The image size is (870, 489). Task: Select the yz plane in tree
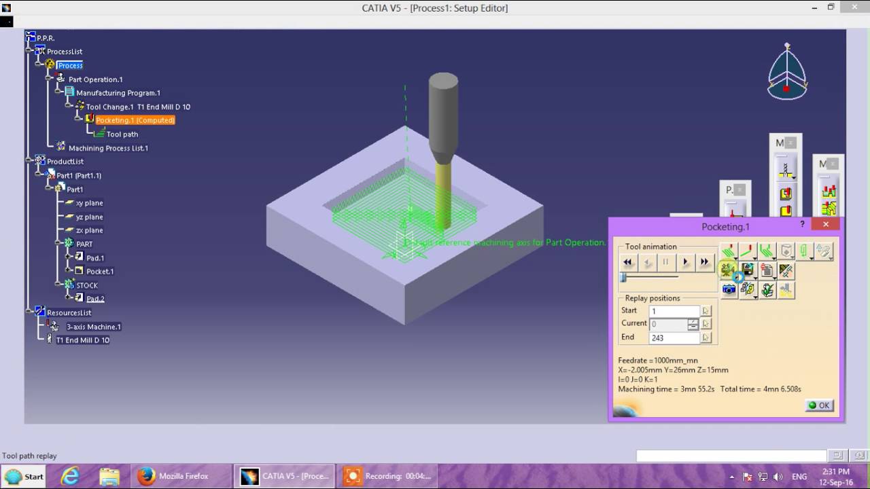pyautogui.click(x=89, y=217)
